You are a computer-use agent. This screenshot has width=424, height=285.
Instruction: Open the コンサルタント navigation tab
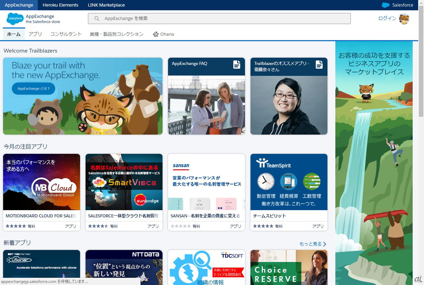click(x=66, y=34)
